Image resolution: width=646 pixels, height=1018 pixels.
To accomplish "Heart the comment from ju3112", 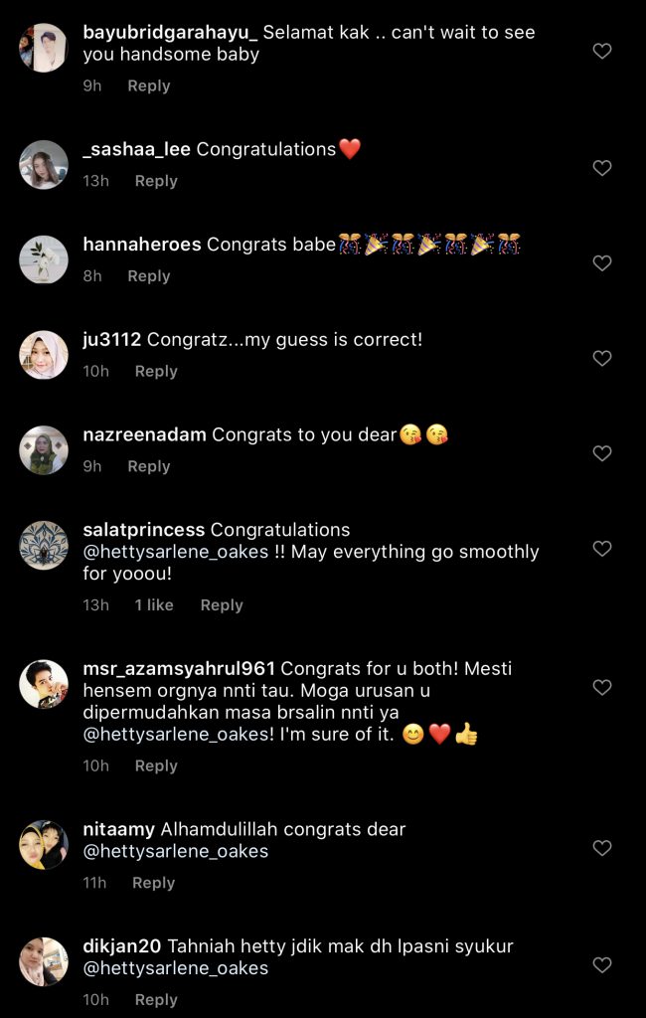I will coord(602,358).
